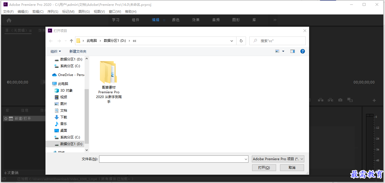The image size is (385, 183).
Task: Open the 标记(M) menu
Action: pyautogui.click(x=68, y=11)
